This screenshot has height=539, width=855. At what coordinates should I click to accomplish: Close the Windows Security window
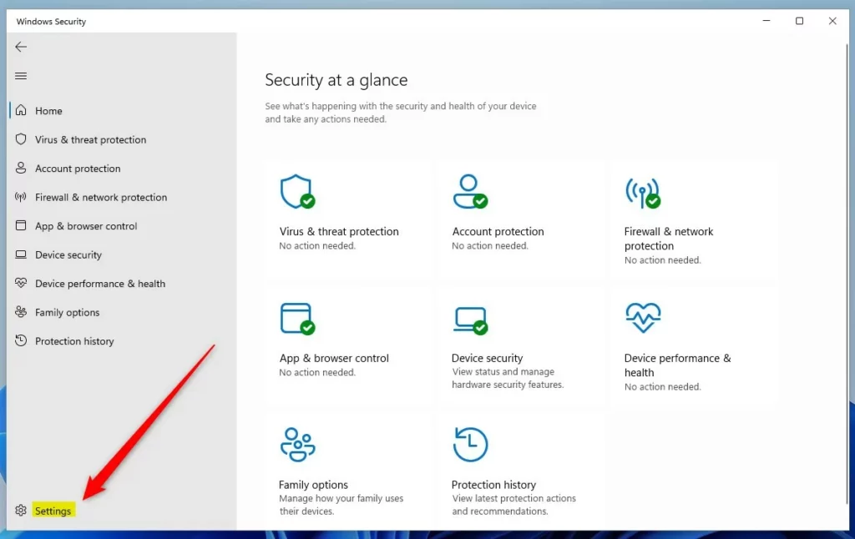(x=832, y=21)
